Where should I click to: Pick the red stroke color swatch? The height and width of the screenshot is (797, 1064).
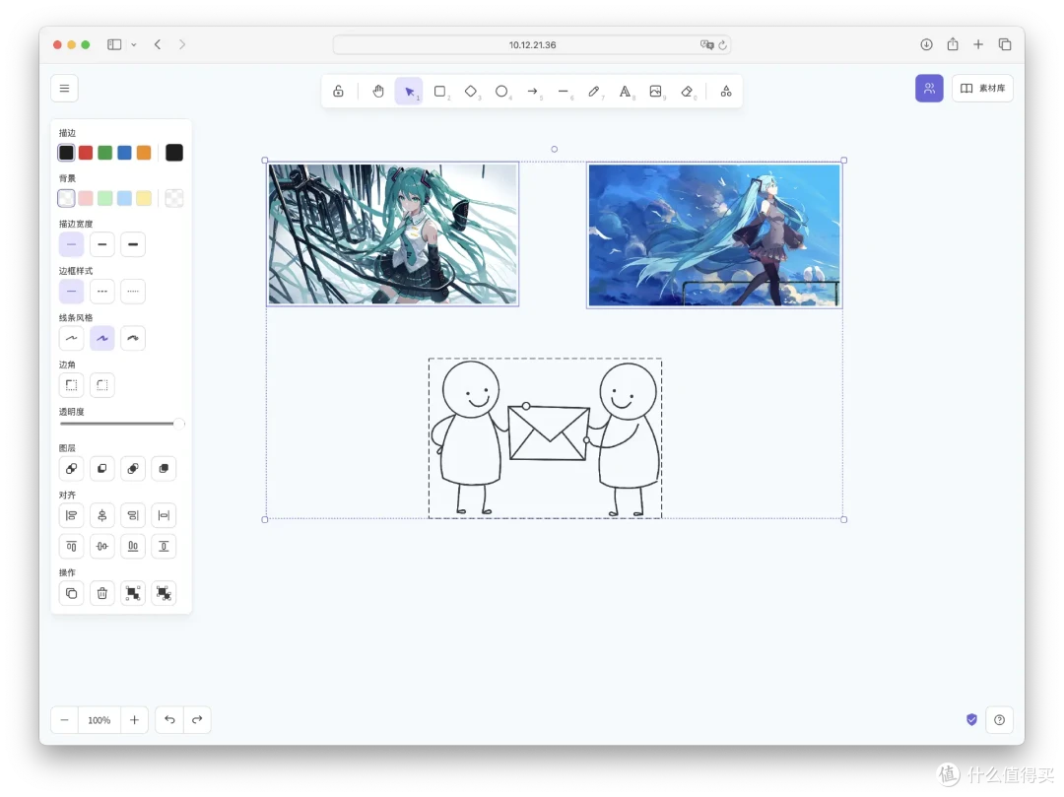pyautogui.click(x=86, y=153)
